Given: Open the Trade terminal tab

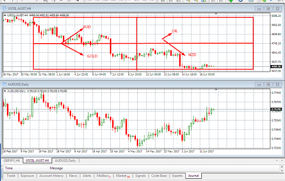Looking at the screenshot, I should [x=11, y=176].
